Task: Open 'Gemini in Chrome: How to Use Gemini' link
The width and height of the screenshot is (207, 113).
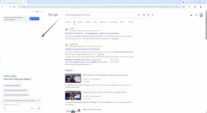Action: pyautogui.click(x=106, y=92)
